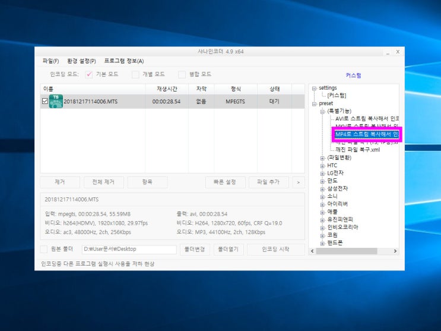Viewport: 441px width, 331px height.
Task: Expand the 만도 tree node
Action: pyautogui.click(x=322, y=181)
